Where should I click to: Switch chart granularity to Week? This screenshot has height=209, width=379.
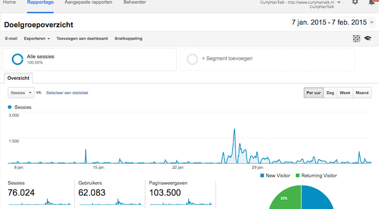[x=345, y=93]
